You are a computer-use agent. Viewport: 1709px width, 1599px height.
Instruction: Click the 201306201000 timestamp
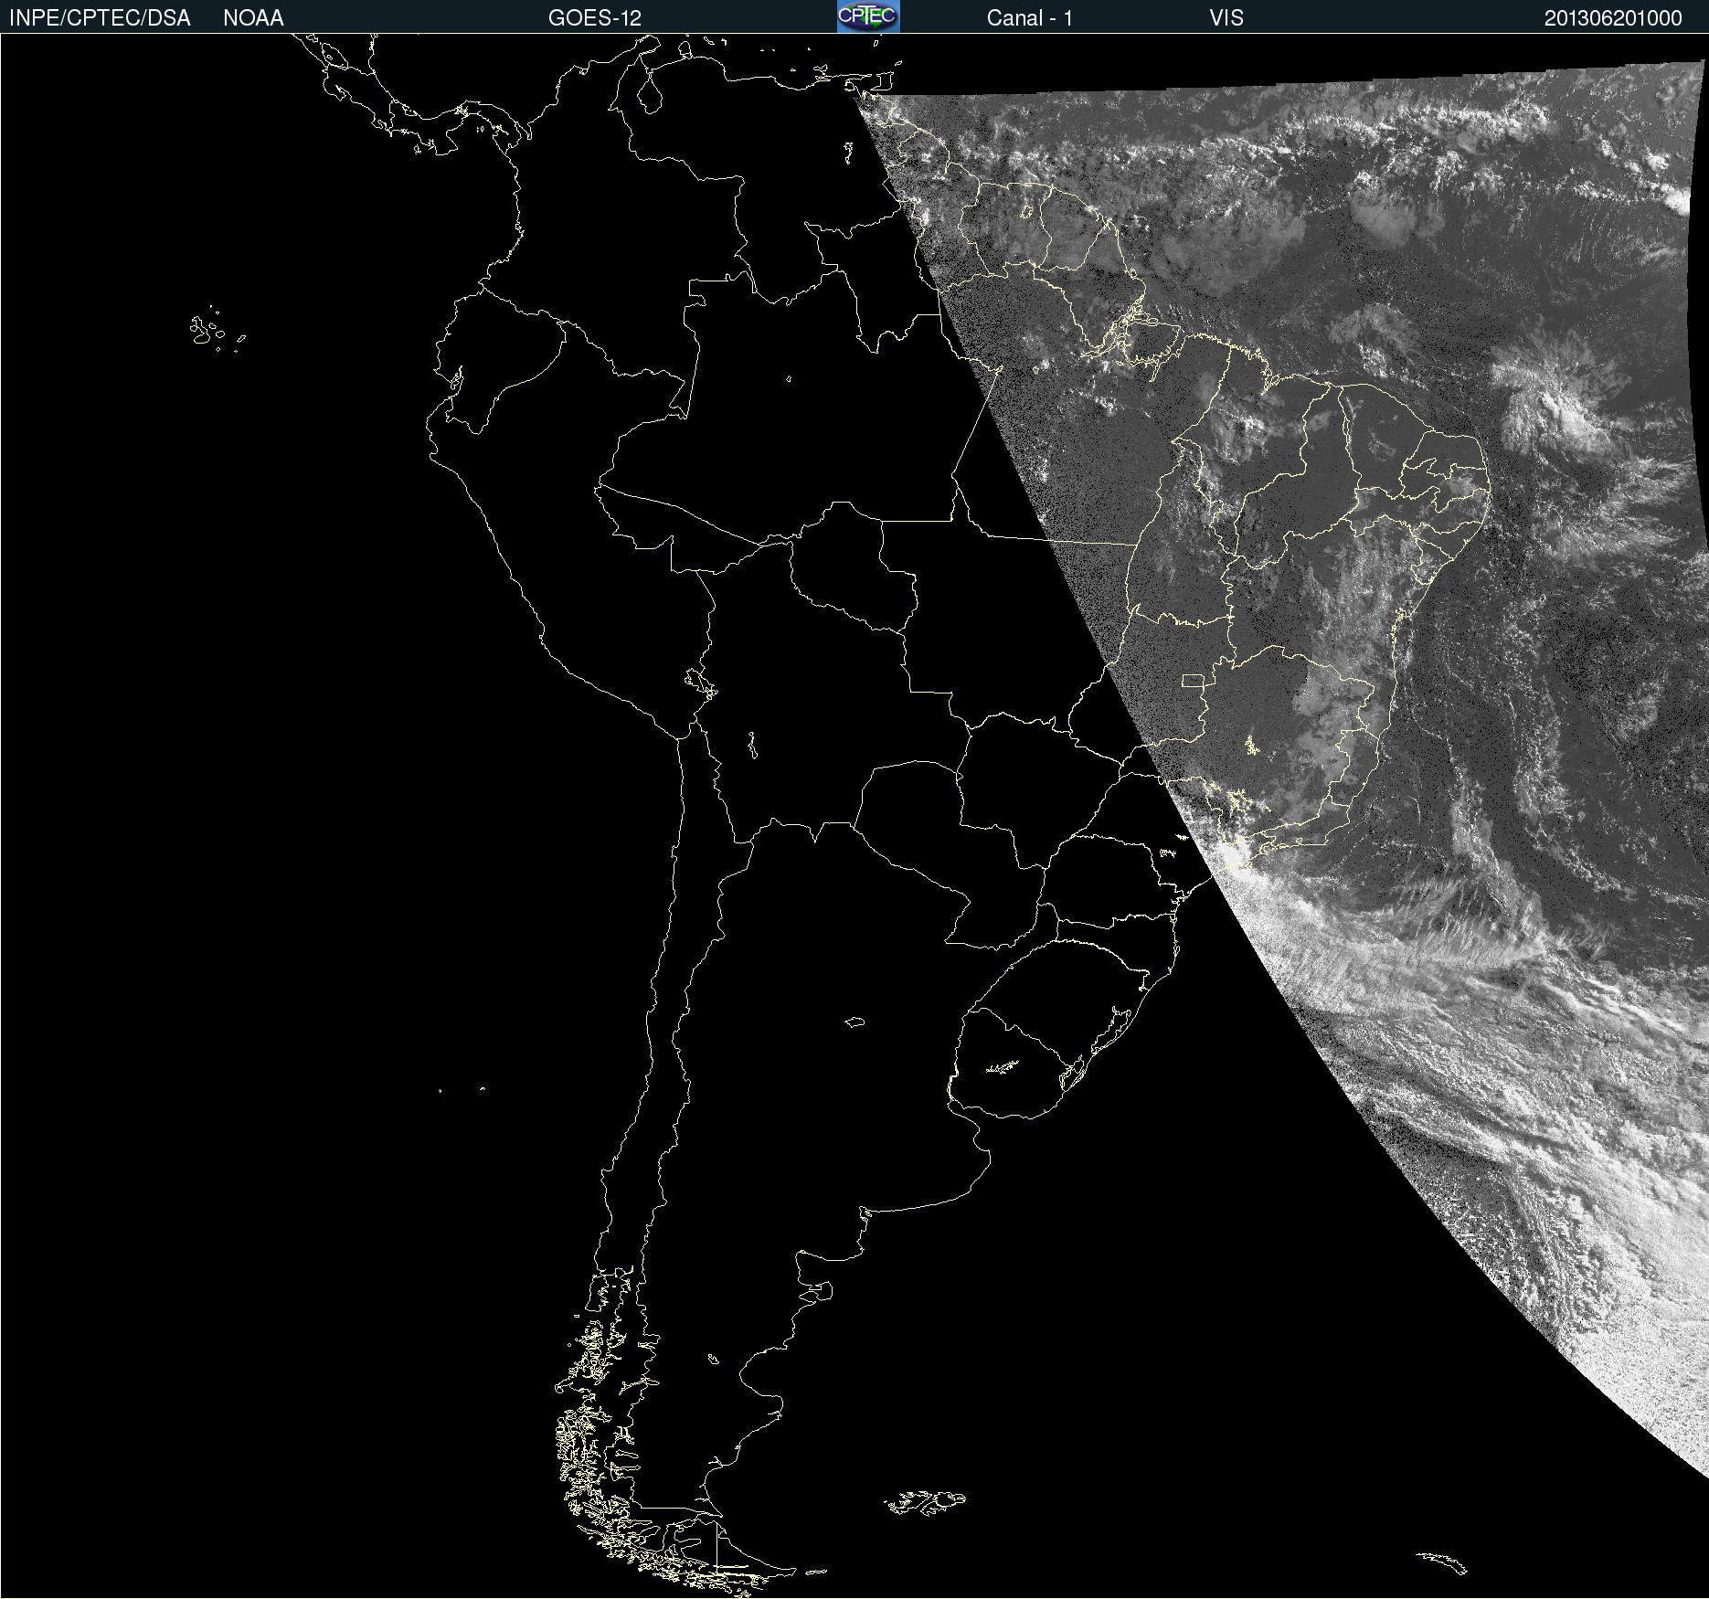[1613, 18]
